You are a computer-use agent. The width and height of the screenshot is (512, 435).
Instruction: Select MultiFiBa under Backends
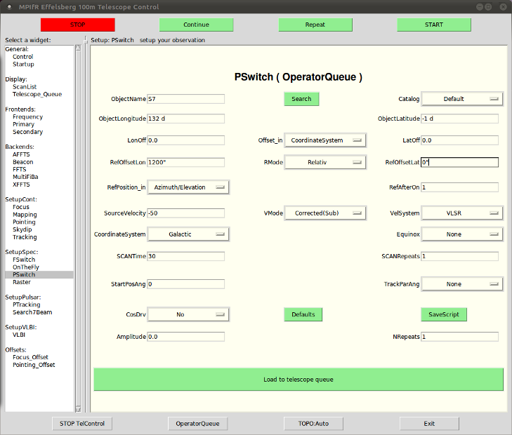tap(25, 177)
